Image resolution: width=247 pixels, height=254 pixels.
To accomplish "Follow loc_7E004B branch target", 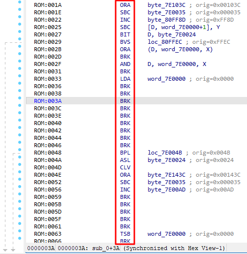I will (x=165, y=153).
